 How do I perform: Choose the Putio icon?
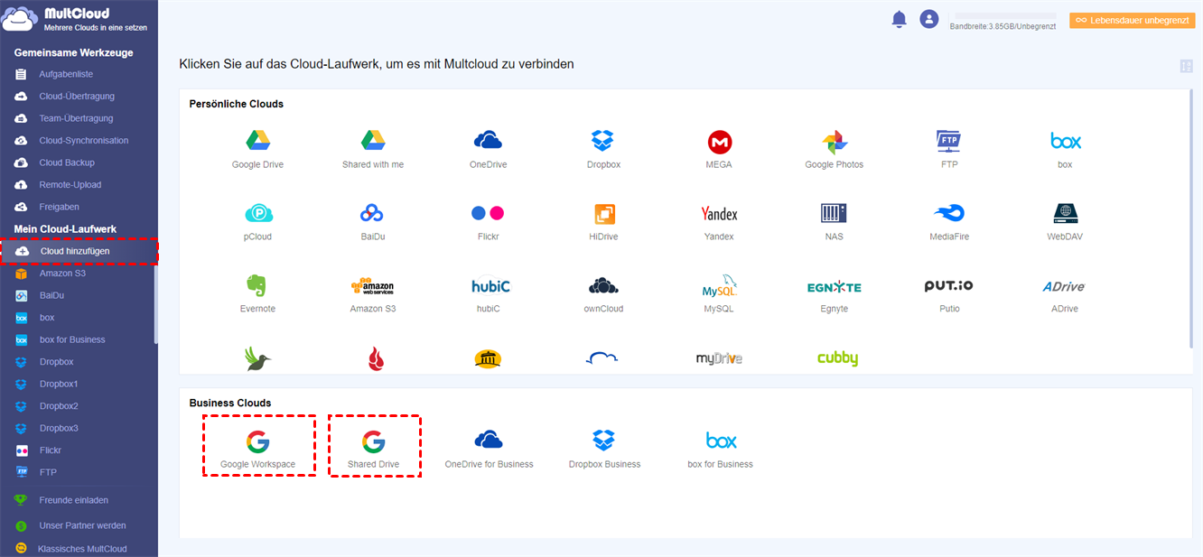point(948,285)
